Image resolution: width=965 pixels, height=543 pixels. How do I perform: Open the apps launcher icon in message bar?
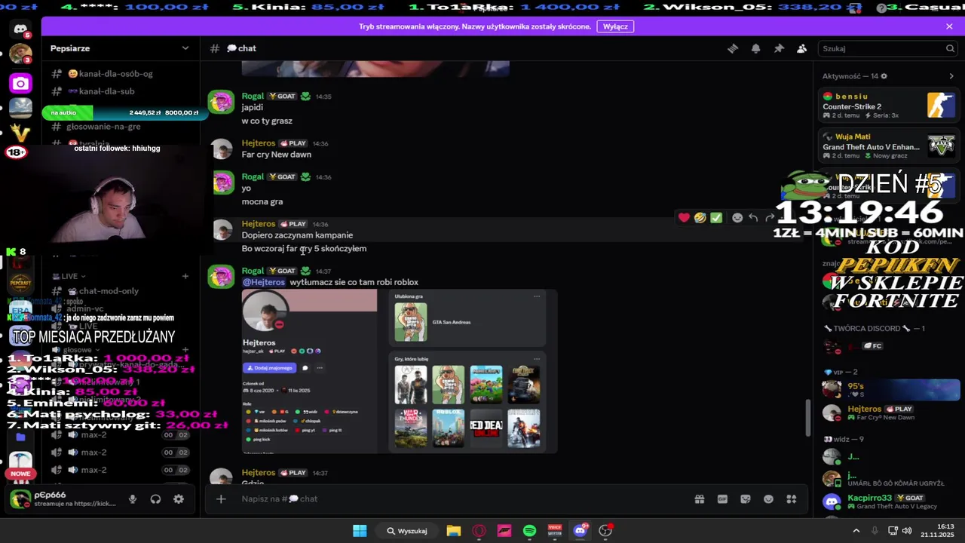tap(792, 499)
